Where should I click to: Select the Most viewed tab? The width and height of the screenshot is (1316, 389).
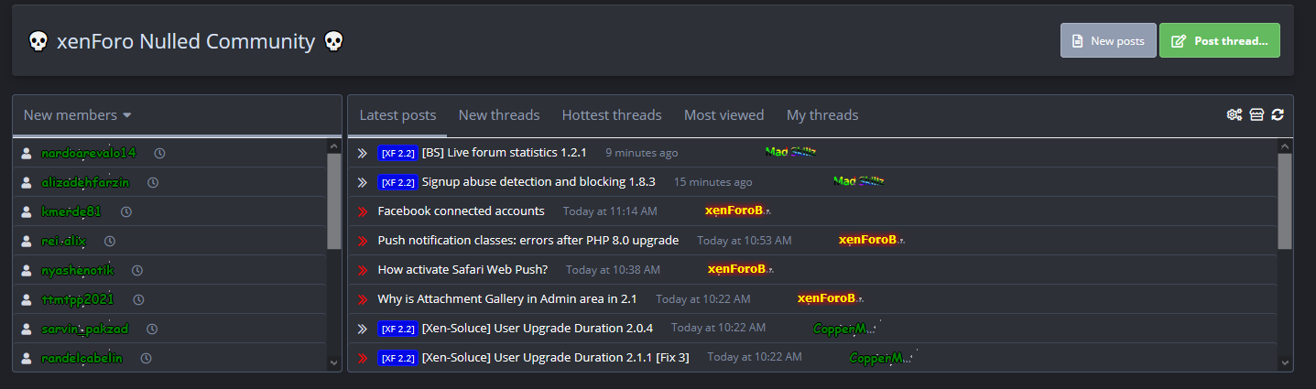click(x=723, y=115)
